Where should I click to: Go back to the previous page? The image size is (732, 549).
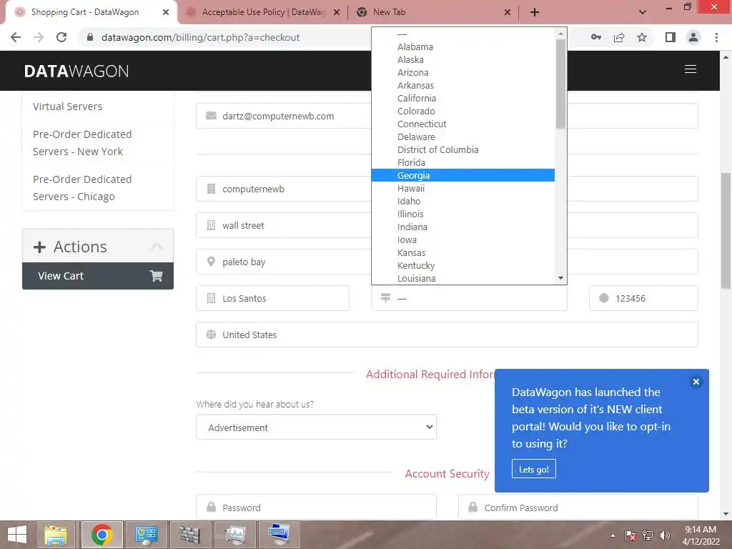[x=16, y=37]
